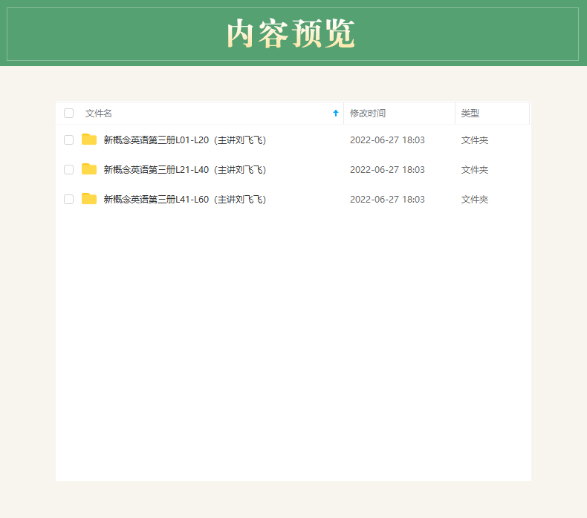Toggle sort order with the blue arrow
This screenshot has height=518, width=587.
pyautogui.click(x=336, y=114)
